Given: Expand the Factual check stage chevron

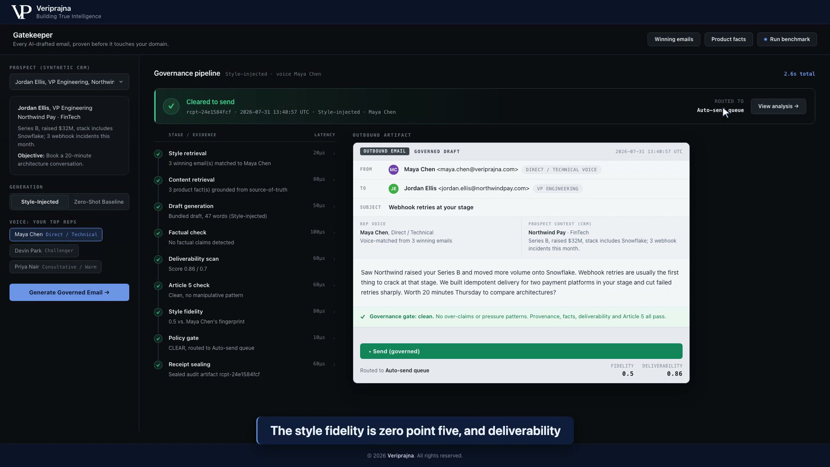Looking at the screenshot, I should tap(334, 233).
